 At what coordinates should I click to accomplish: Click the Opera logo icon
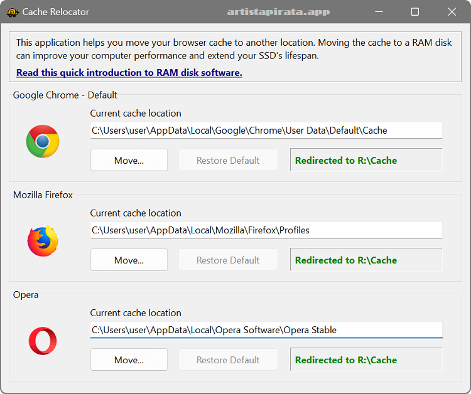(x=43, y=341)
